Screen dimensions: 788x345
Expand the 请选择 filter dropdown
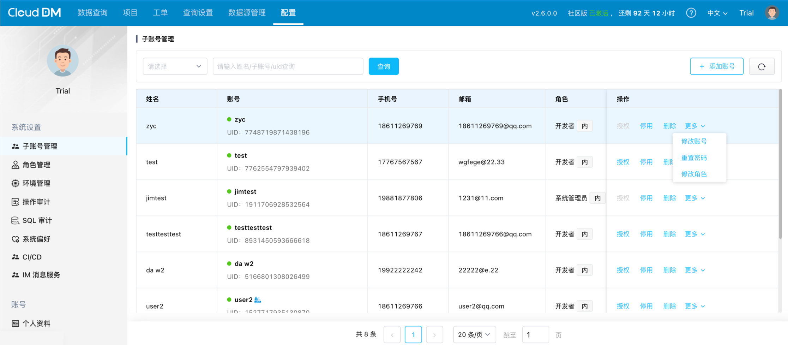click(x=175, y=66)
